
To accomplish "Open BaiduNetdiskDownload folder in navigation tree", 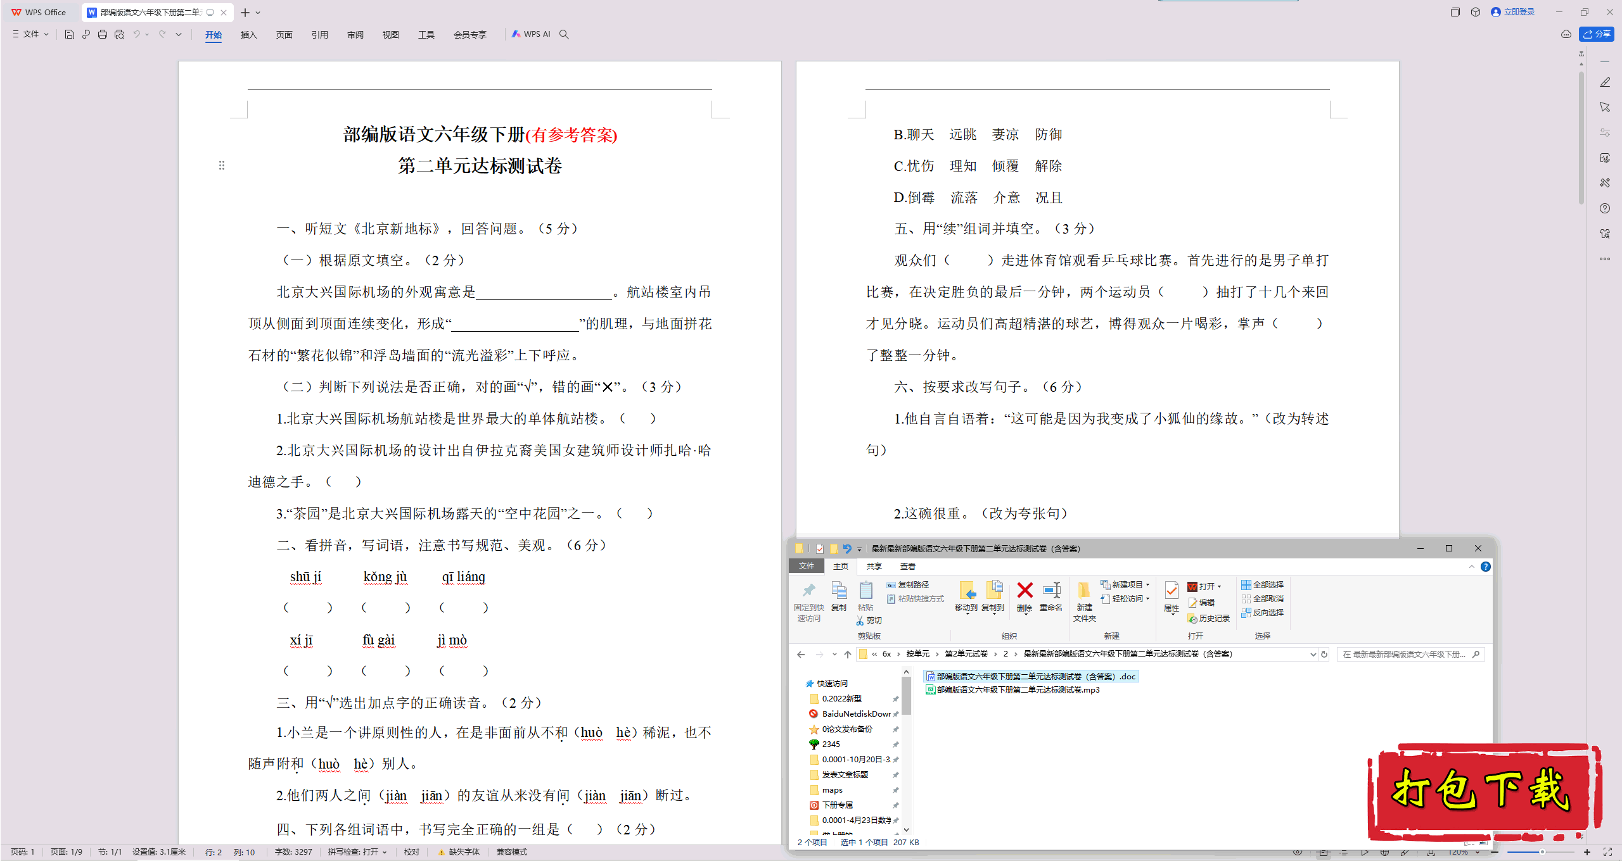I will pyautogui.click(x=850, y=713).
